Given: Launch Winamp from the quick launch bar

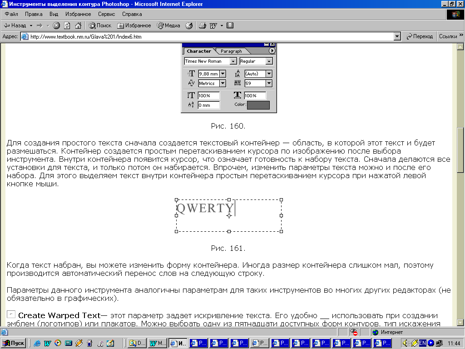Looking at the screenshot, I should [x=79, y=343].
